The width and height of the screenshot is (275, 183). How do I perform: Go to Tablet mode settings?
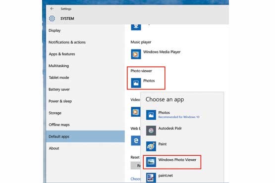coord(85,78)
